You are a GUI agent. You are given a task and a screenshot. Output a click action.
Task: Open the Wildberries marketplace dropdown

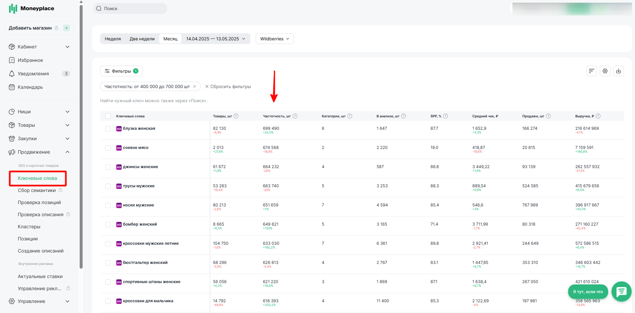(x=274, y=39)
